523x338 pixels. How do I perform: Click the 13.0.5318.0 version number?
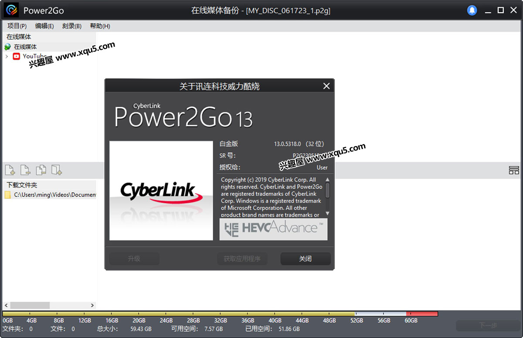287,144
